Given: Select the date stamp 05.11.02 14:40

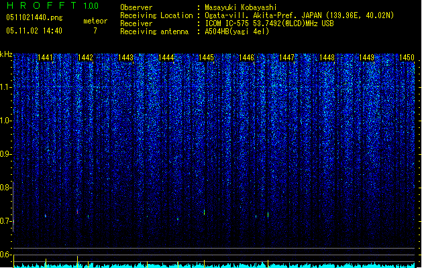Looking at the screenshot, I should click(x=34, y=31).
